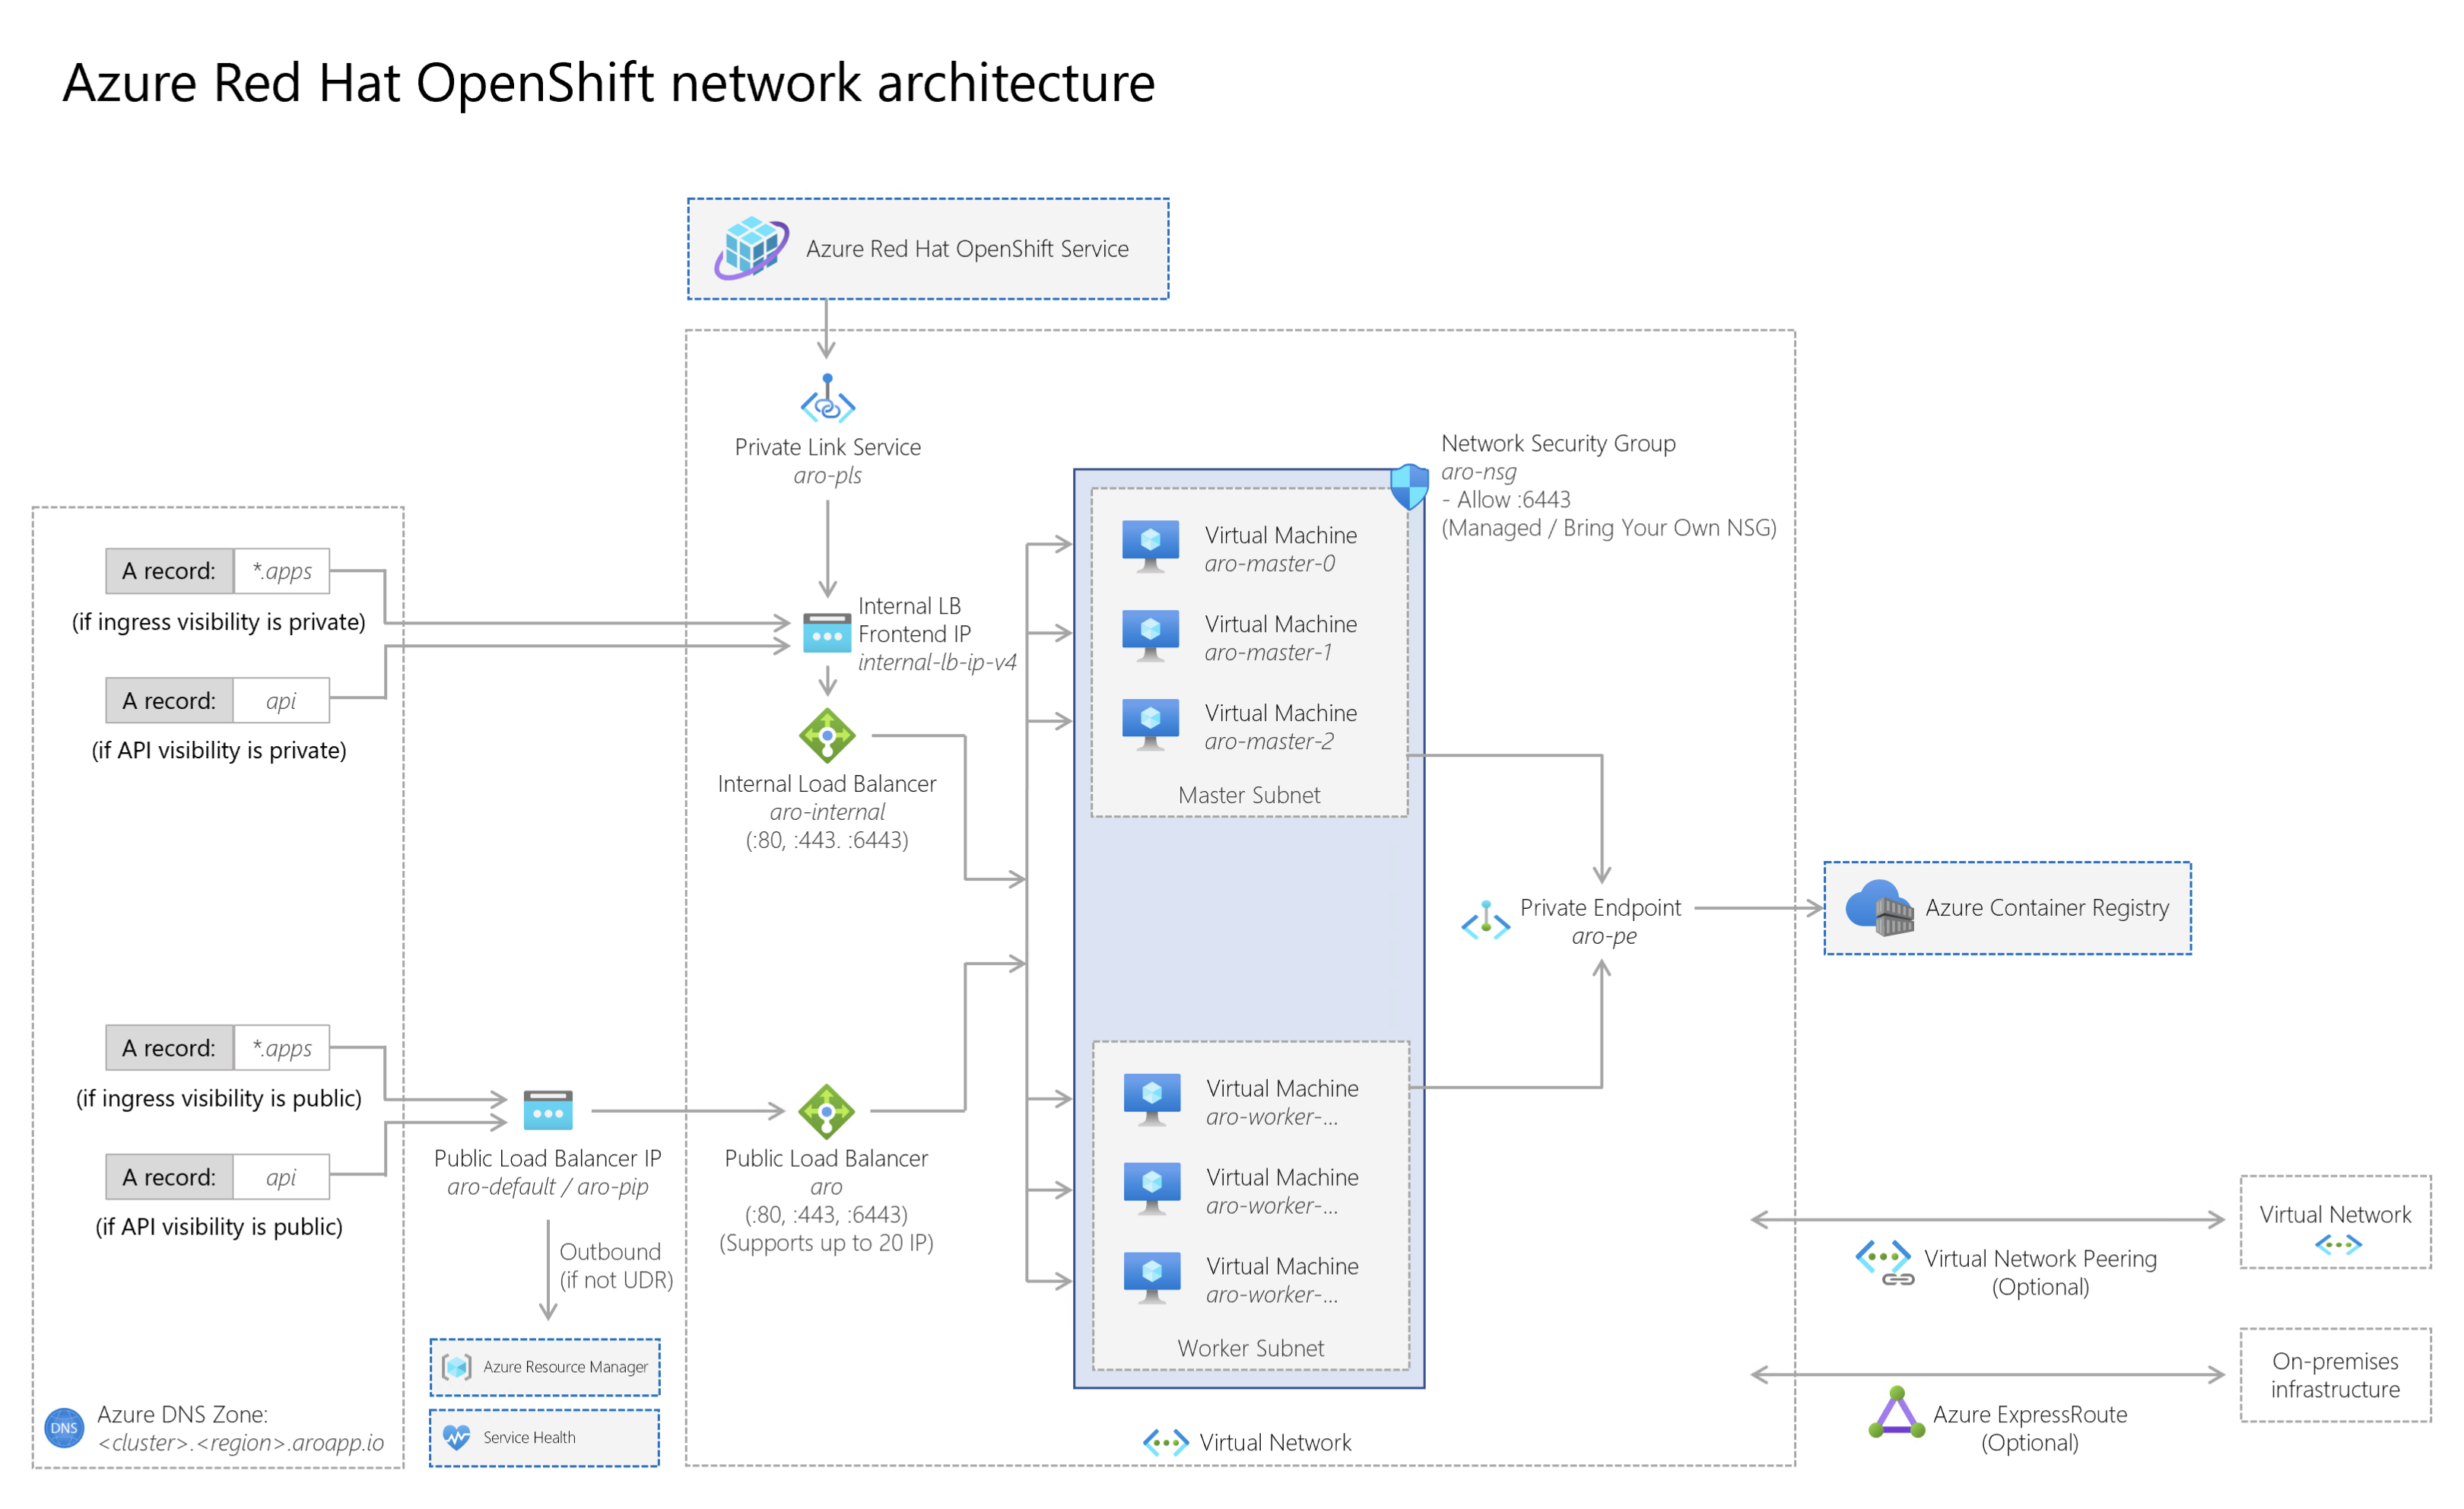
Task: Select the aro-master-2 virtual machine icon
Action: (1150, 725)
